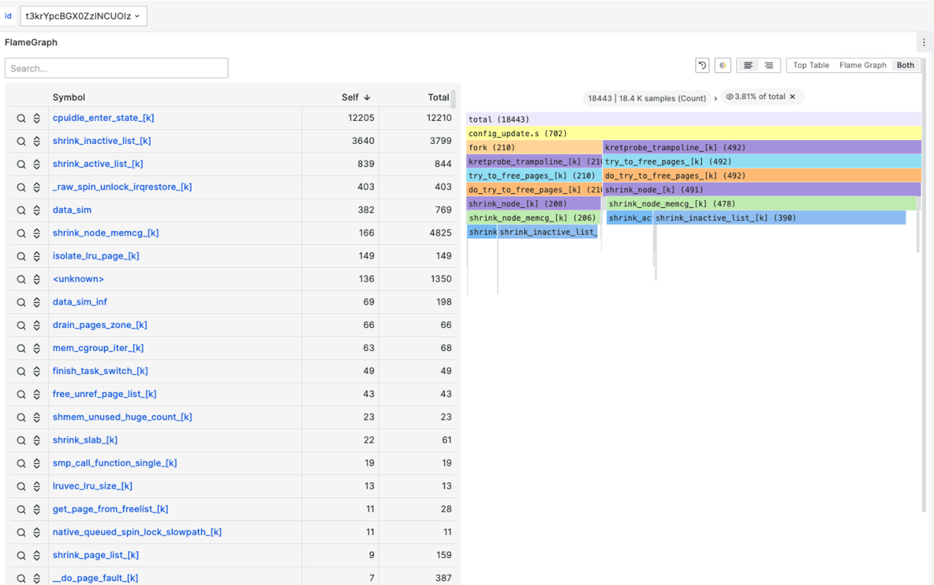Click search icon for mem_cgroup_iter row
This screenshot has width=934, height=585.
(x=21, y=349)
